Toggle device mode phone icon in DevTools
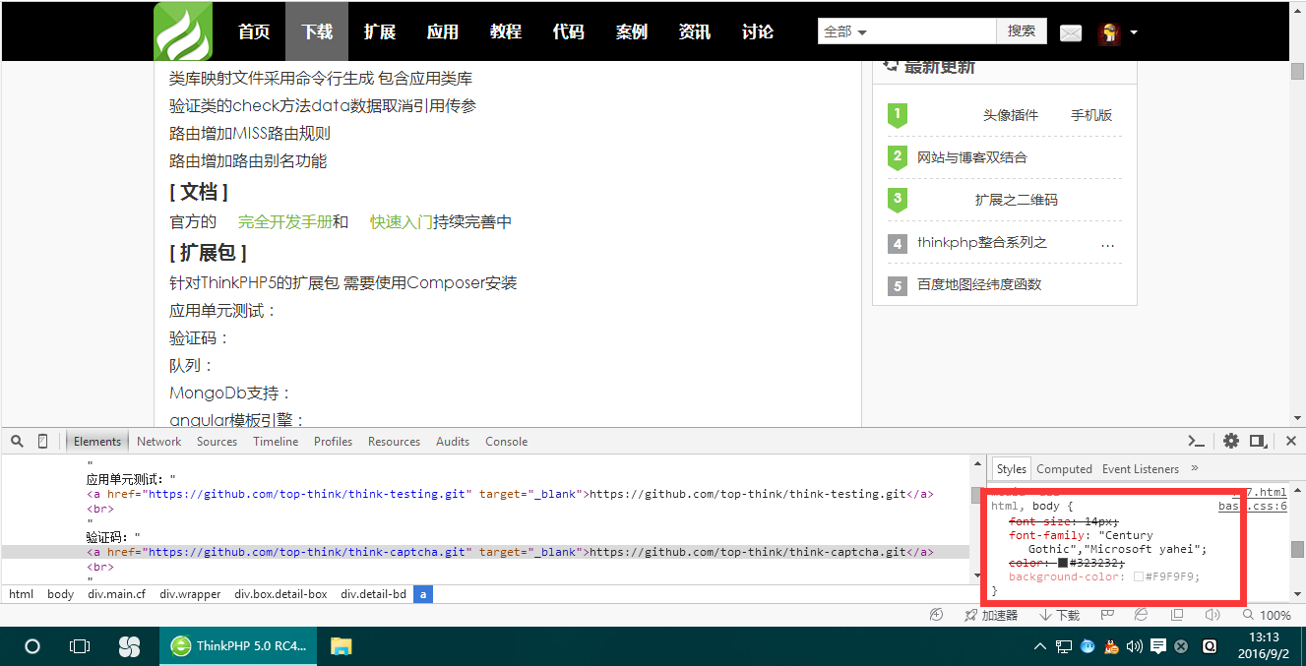Image resolution: width=1306 pixels, height=666 pixels. (x=42, y=442)
